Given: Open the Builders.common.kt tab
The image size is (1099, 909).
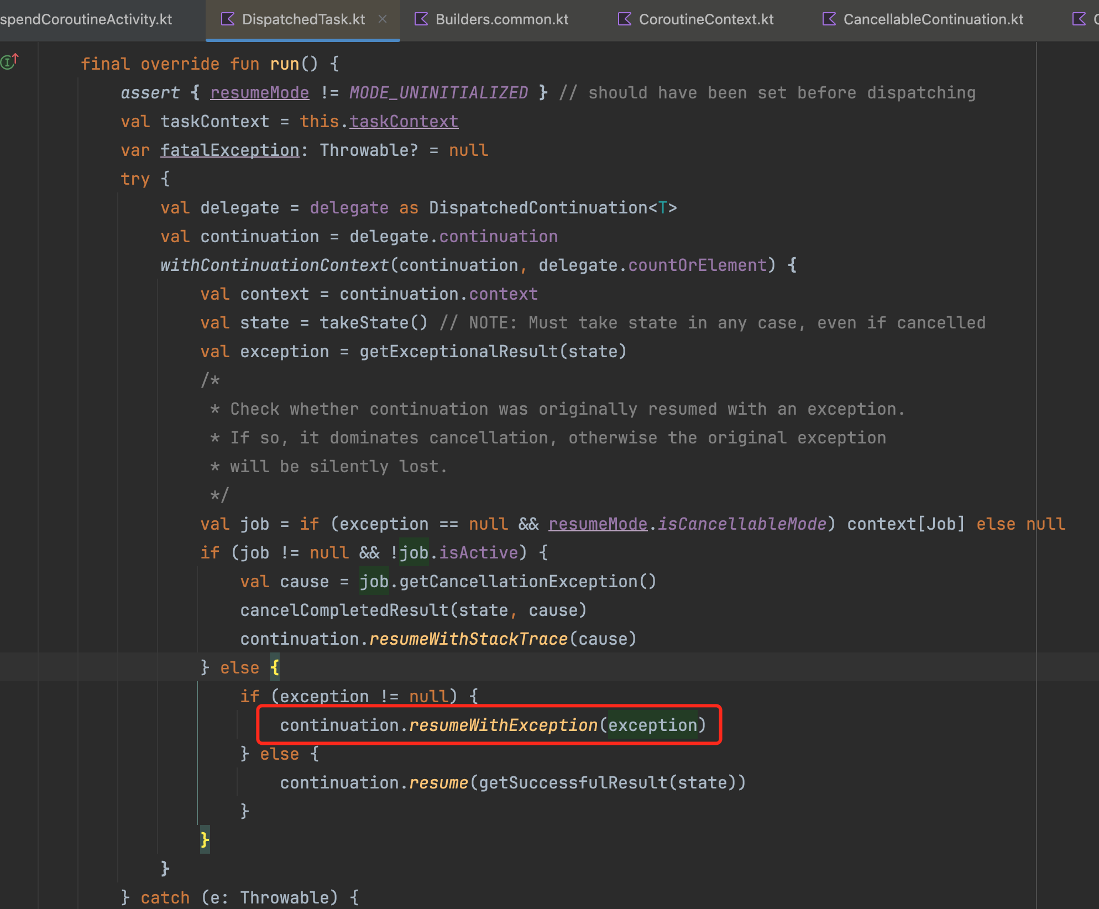Looking at the screenshot, I should (501, 19).
